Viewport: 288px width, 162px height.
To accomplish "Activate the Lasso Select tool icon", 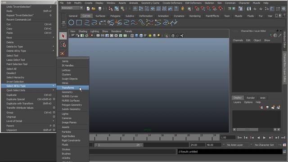I will [63, 45].
